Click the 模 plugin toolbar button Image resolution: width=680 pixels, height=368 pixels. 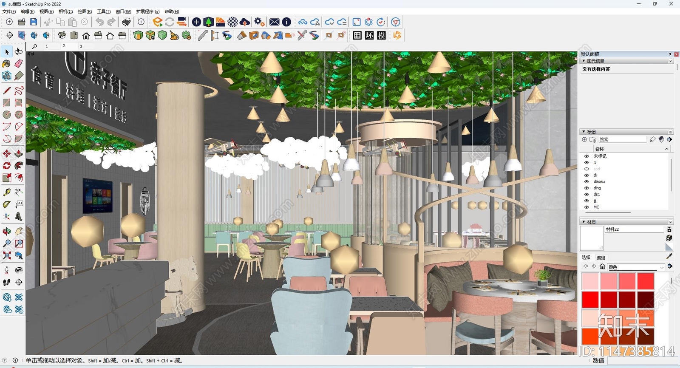pyautogui.click(x=382, y=35)
